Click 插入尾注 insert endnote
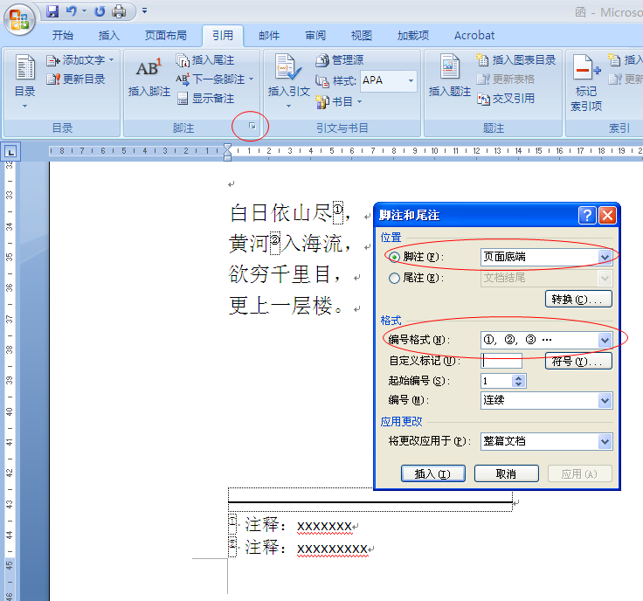Image resolution: width=643 pixels, height=601 pixels. (205, 60)
